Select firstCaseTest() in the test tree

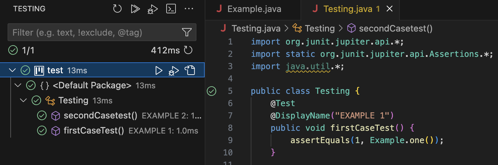94,131
